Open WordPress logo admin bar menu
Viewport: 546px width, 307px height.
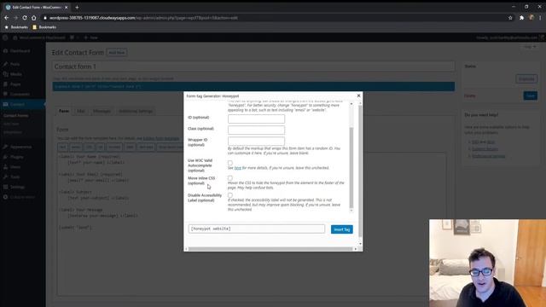coord(5,38)
